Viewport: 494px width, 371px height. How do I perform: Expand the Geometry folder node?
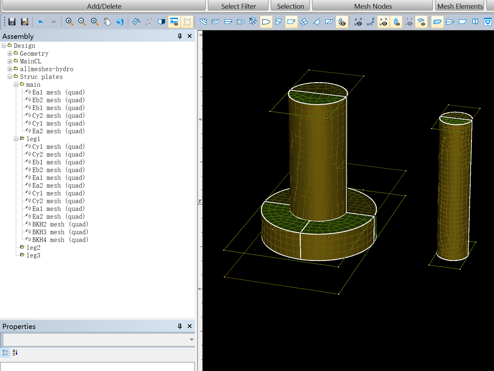tap(10, 53)
